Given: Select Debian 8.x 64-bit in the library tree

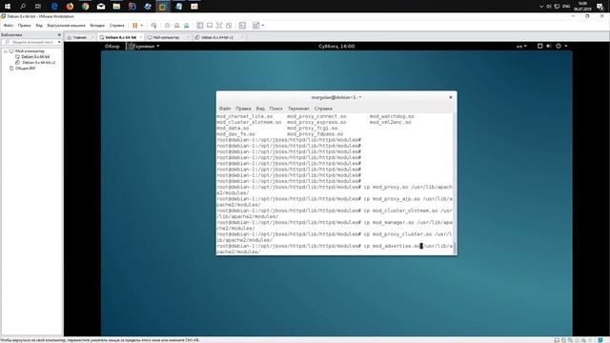Looking at the screenshot, I should (x=35, y=57).
